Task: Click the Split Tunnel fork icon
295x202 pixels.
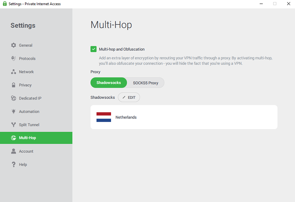Action: coord(13,125)
